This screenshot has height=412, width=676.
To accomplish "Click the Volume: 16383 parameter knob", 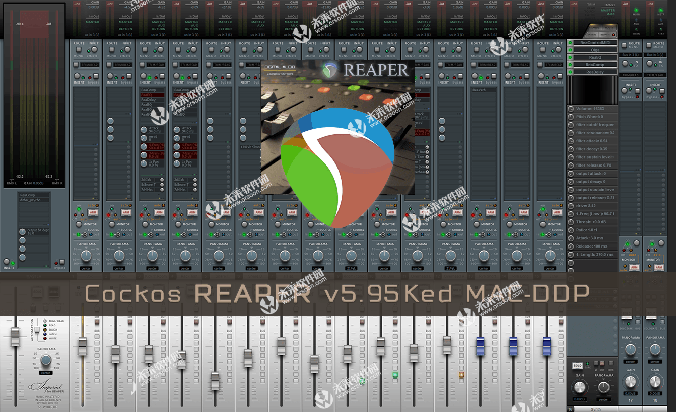I will 571,109.
